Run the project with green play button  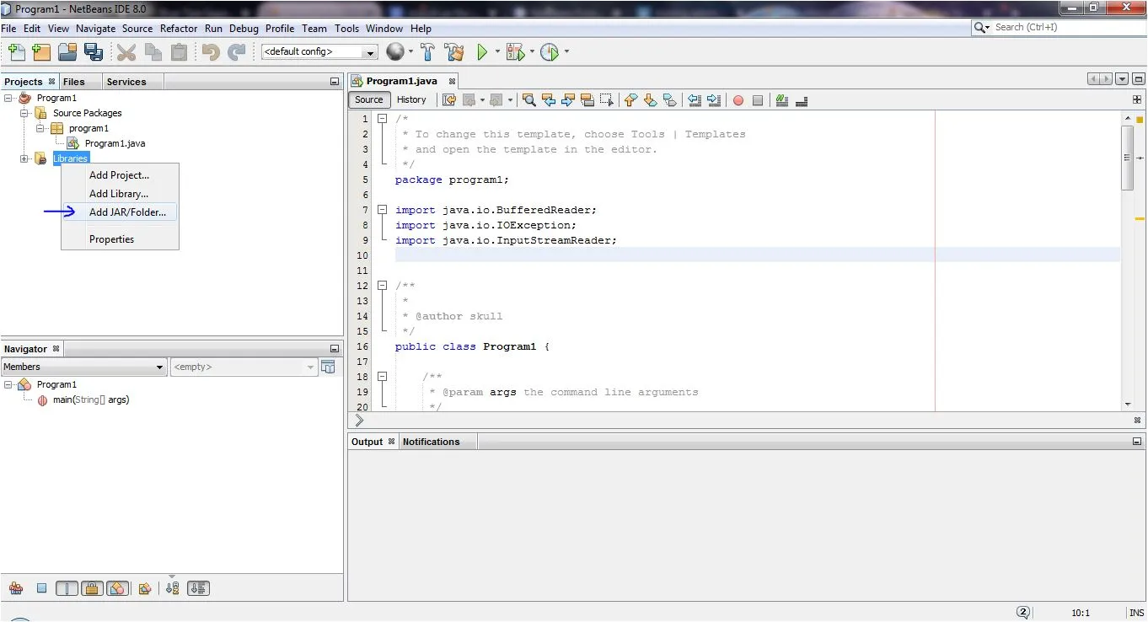click(x=482, y=52)
